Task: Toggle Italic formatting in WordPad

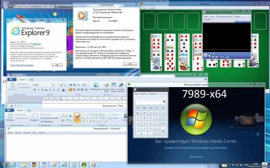Action: [x=39, y=89]
